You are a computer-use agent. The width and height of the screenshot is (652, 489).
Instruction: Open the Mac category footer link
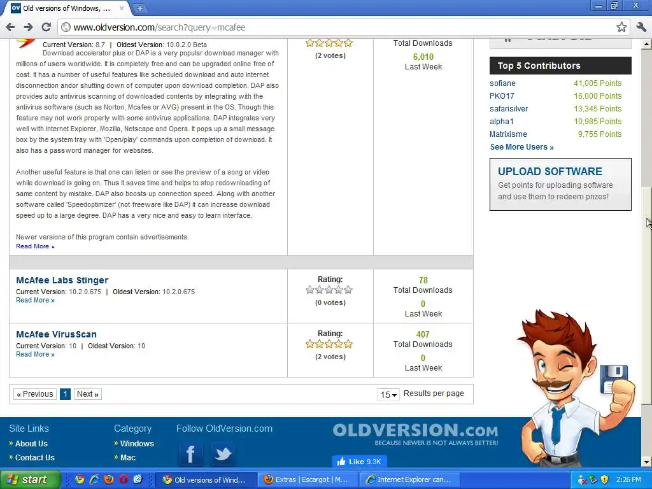pyautogui.click(x=127, y=457)
